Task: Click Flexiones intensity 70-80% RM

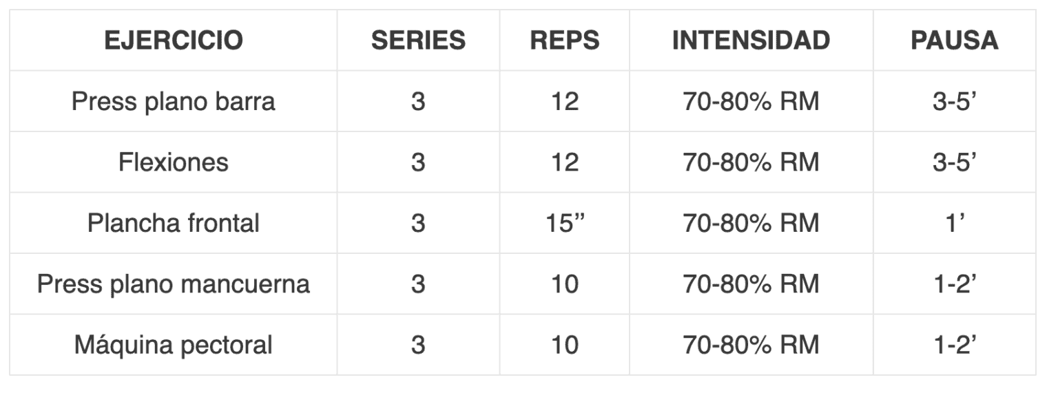Action: (751, 162)
